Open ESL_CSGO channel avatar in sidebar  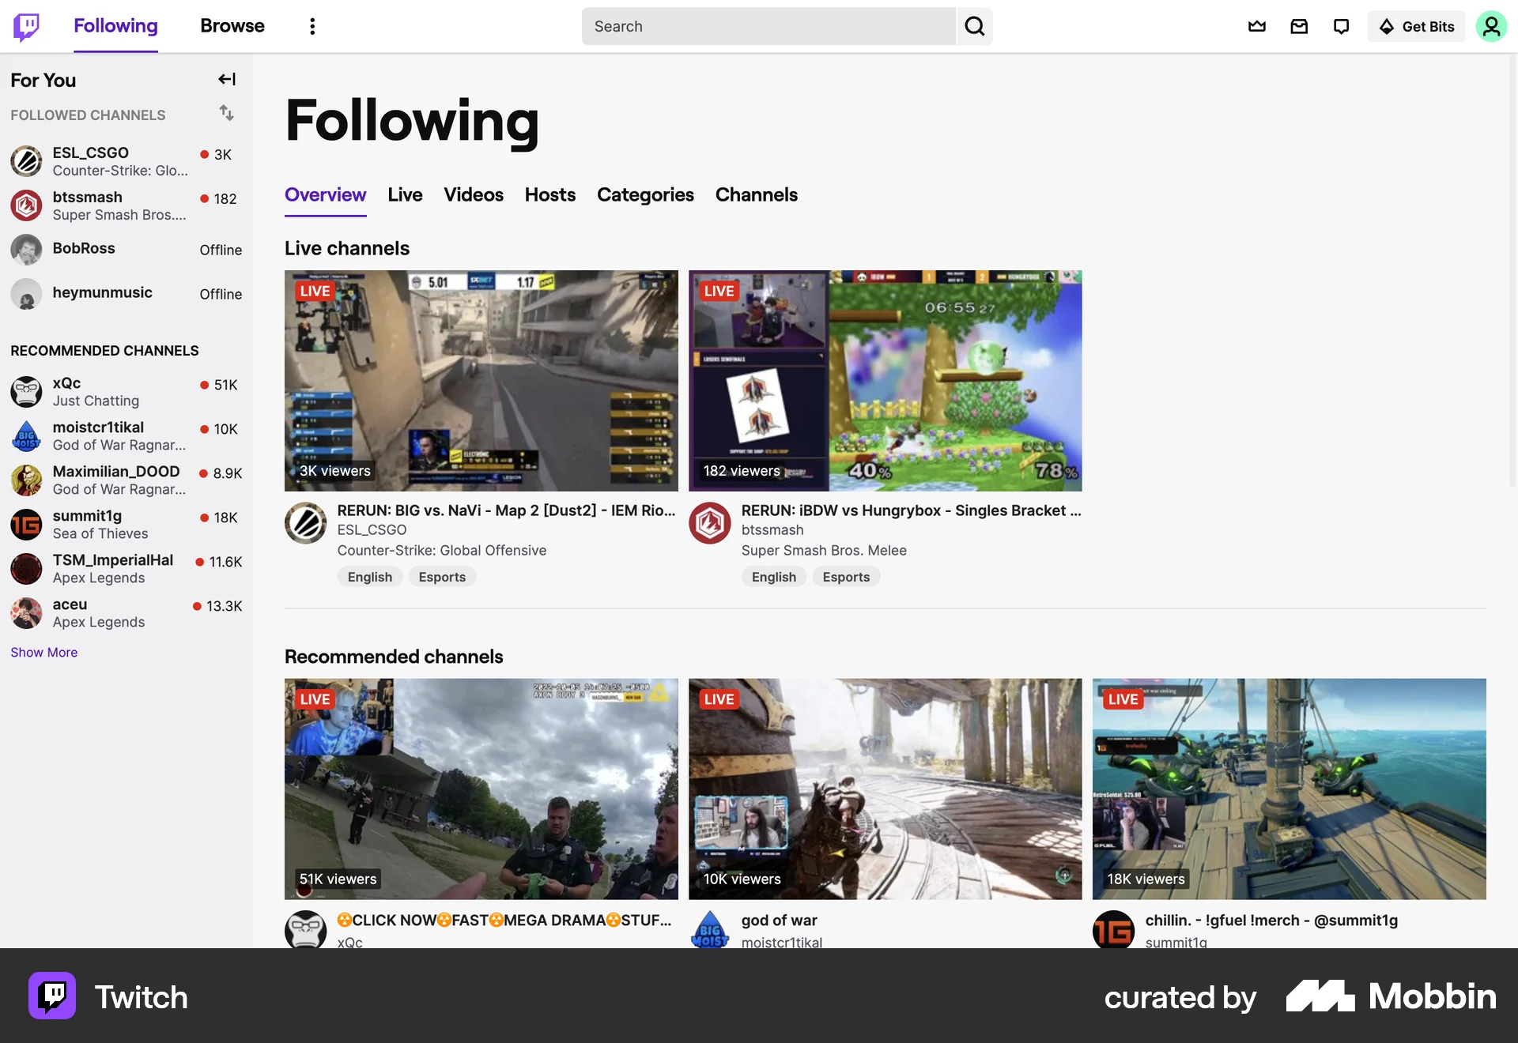tap(26, 161)
